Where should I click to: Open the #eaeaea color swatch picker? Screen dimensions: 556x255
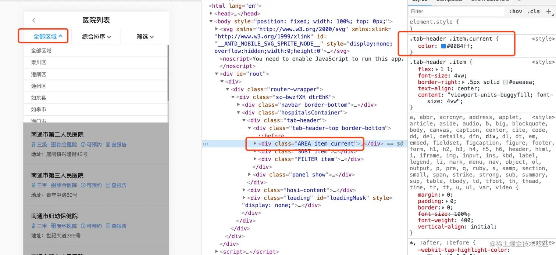pos(506,82)
